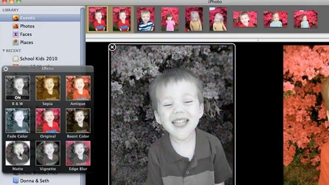The image size is (329, 185).
Task: Click the Faces sidebar icon
Action: (x=15, y=34)
